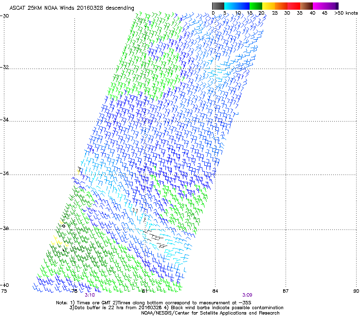Click the red 30-35 knots color swatch
Image resolution: width=360 pixels, height=316 pixels.
294,6
